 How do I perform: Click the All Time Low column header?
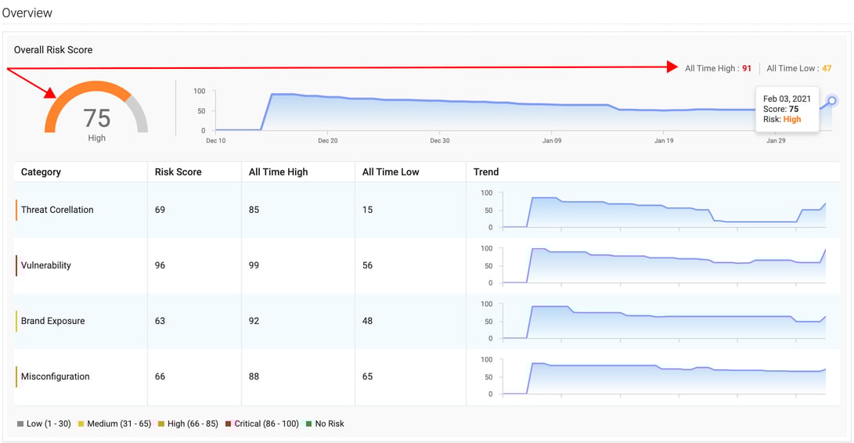click(x=390, y=172)
